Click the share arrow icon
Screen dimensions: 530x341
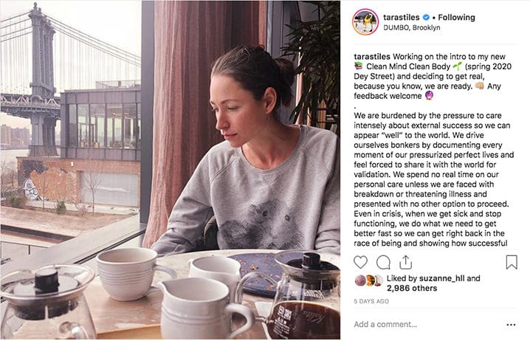pos(405,262)
